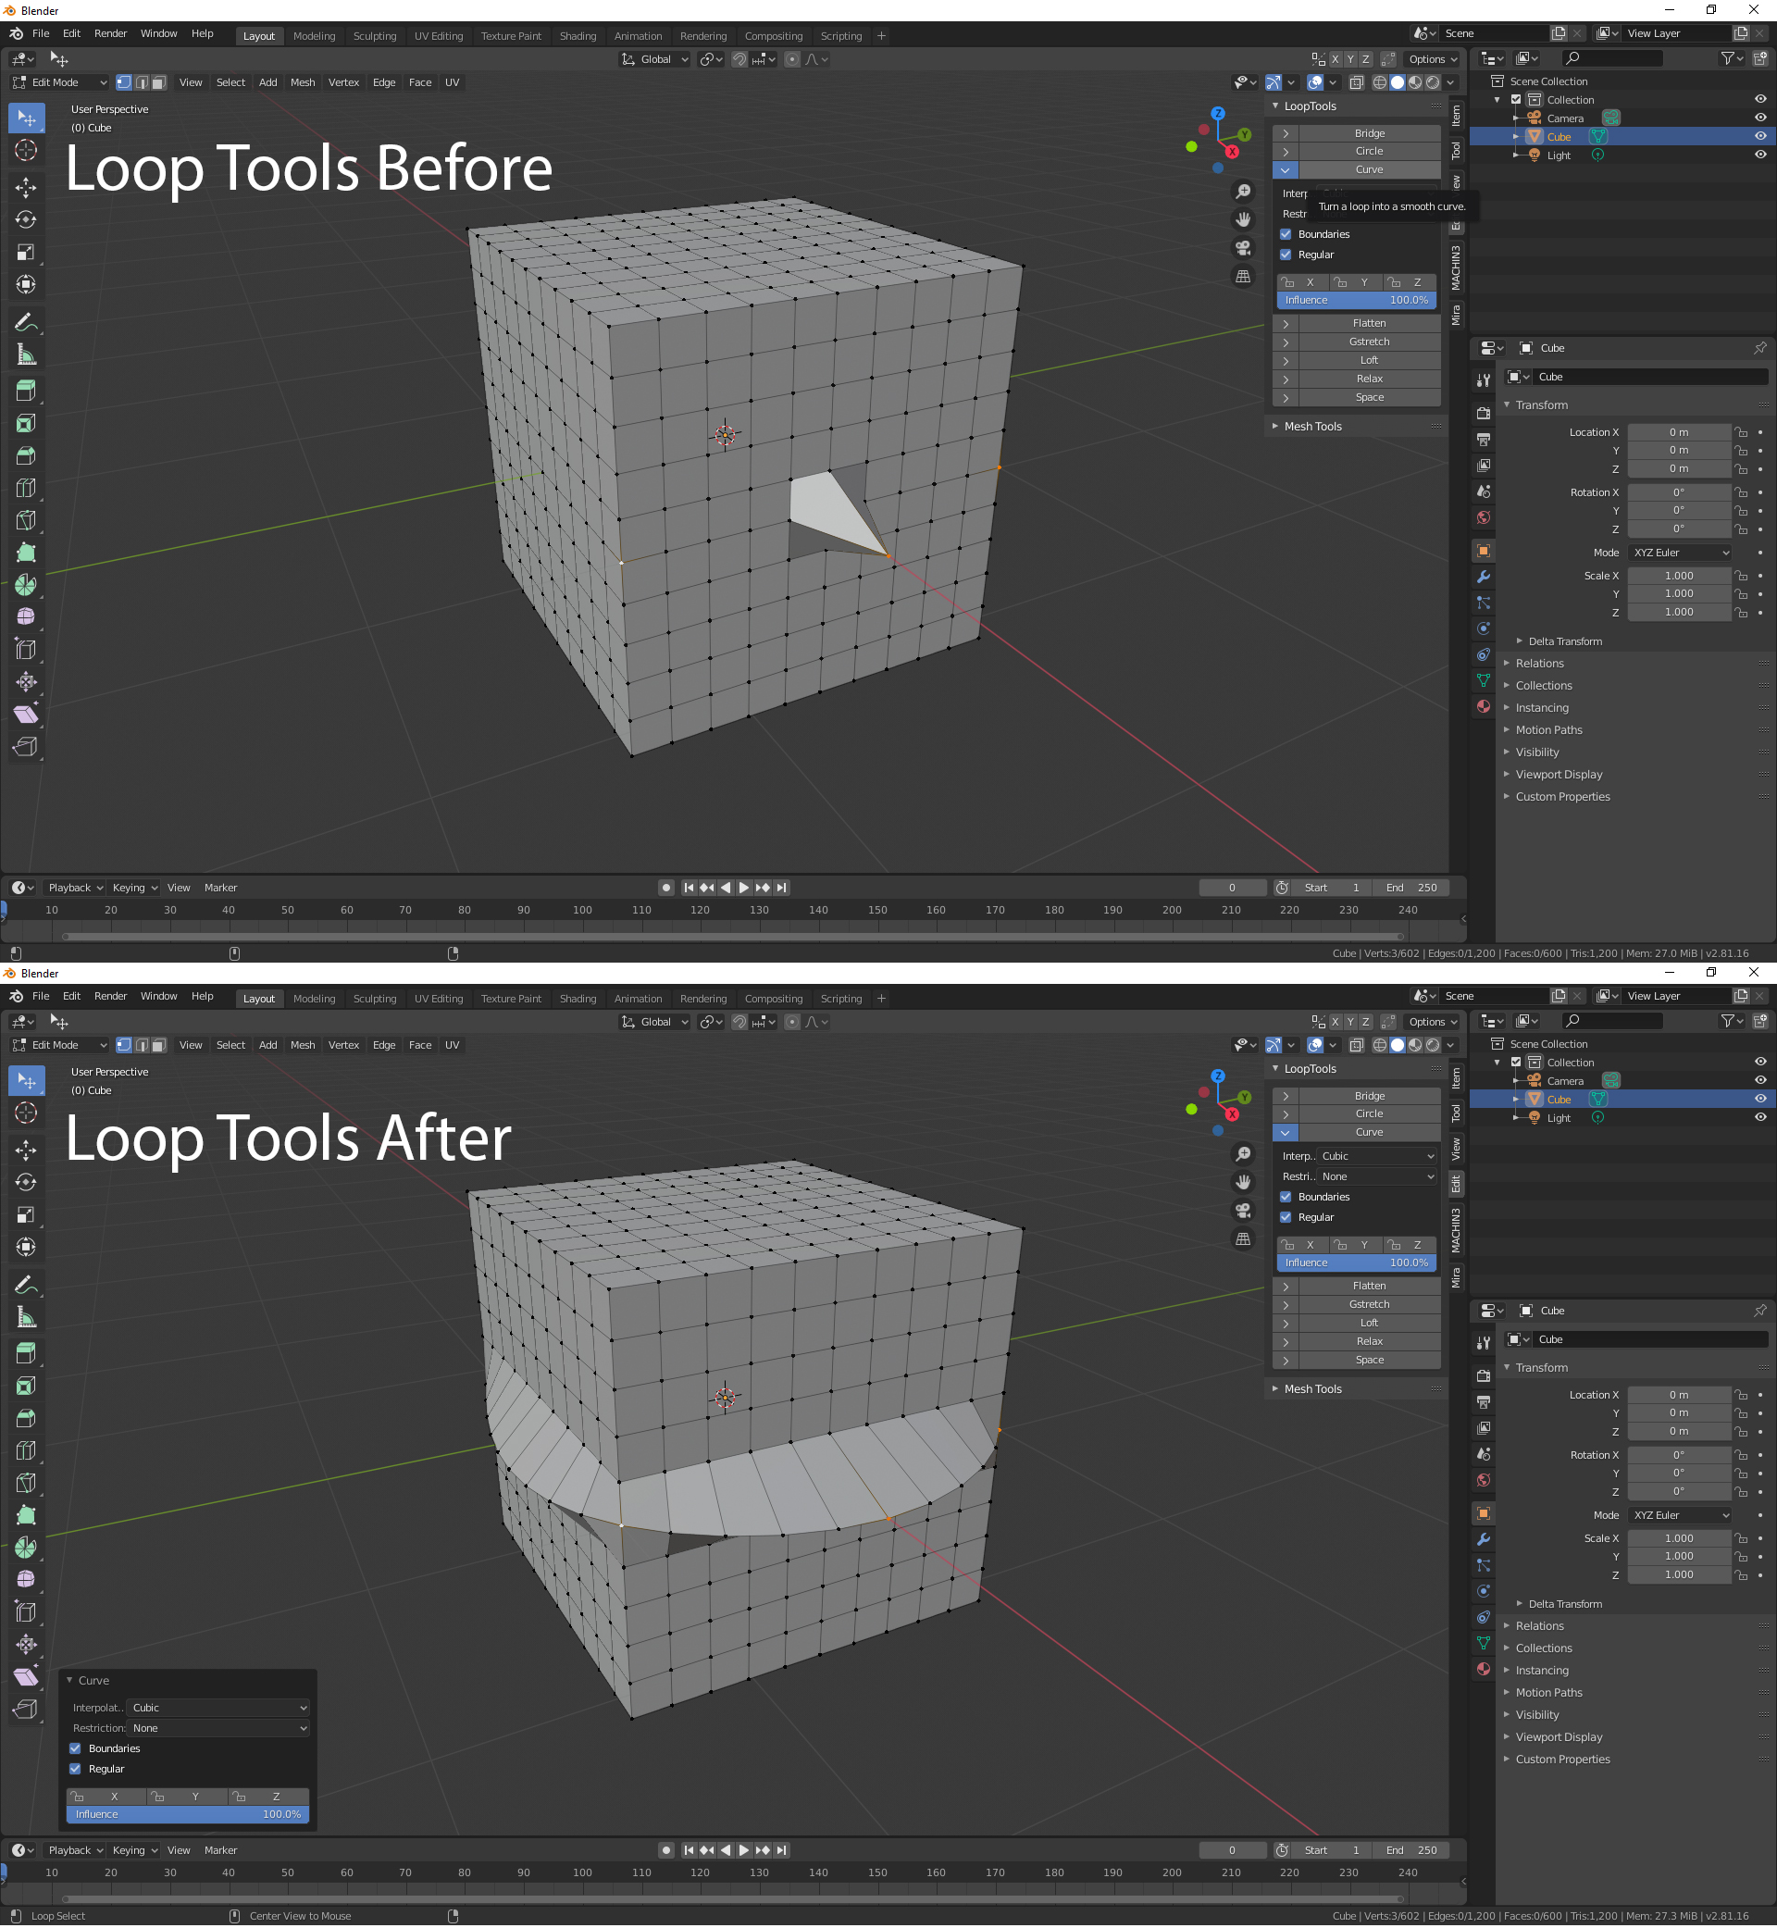
Task: Uncheck Boundaries in top LoopTools panel
Action: 1286,233
